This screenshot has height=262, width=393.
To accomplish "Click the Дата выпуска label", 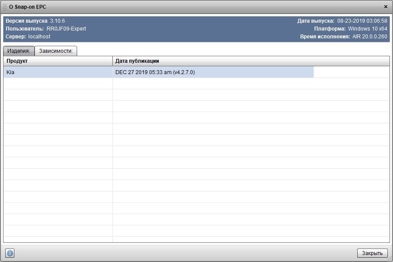I will (316, 21).
